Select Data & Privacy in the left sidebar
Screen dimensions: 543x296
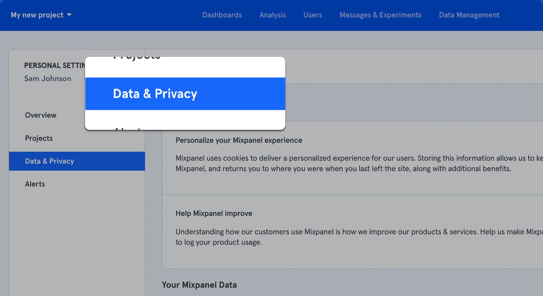coord(49,161)
